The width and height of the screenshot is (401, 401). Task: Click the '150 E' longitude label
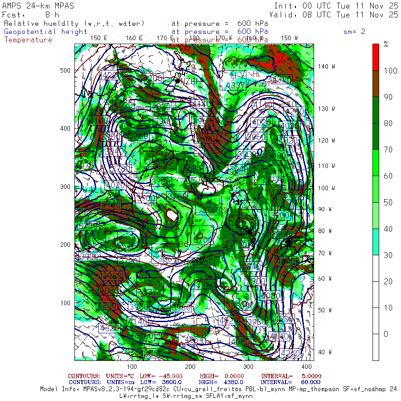point(98,38)
